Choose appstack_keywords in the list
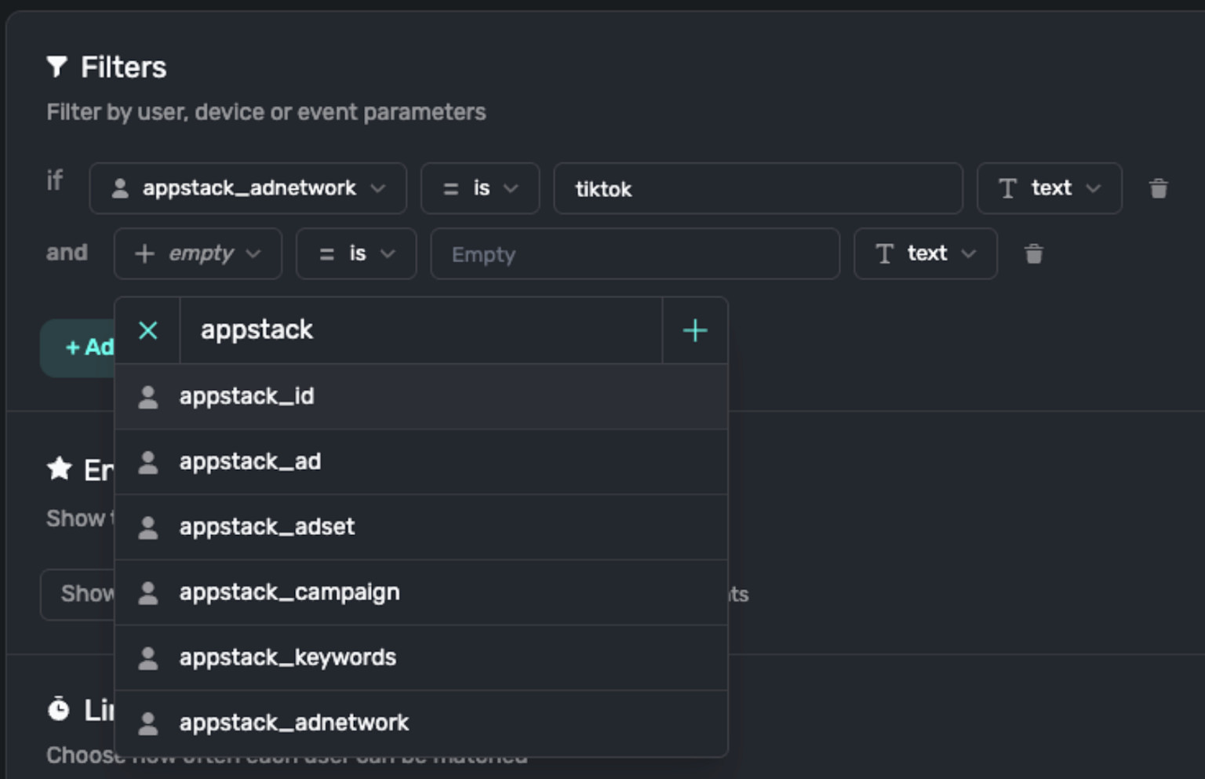Screen dimensions: 1205x779 pyautogui.click(x=287, y=657)
